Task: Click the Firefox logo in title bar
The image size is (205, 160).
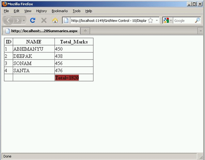Action: pos(5,4)
